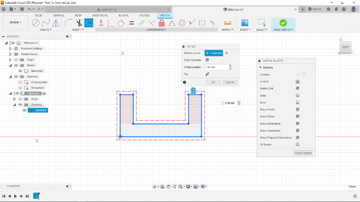Viewport: 360px width, 202px height.
Task: Open the SURFACE tab
Action: tap(59, 15)
